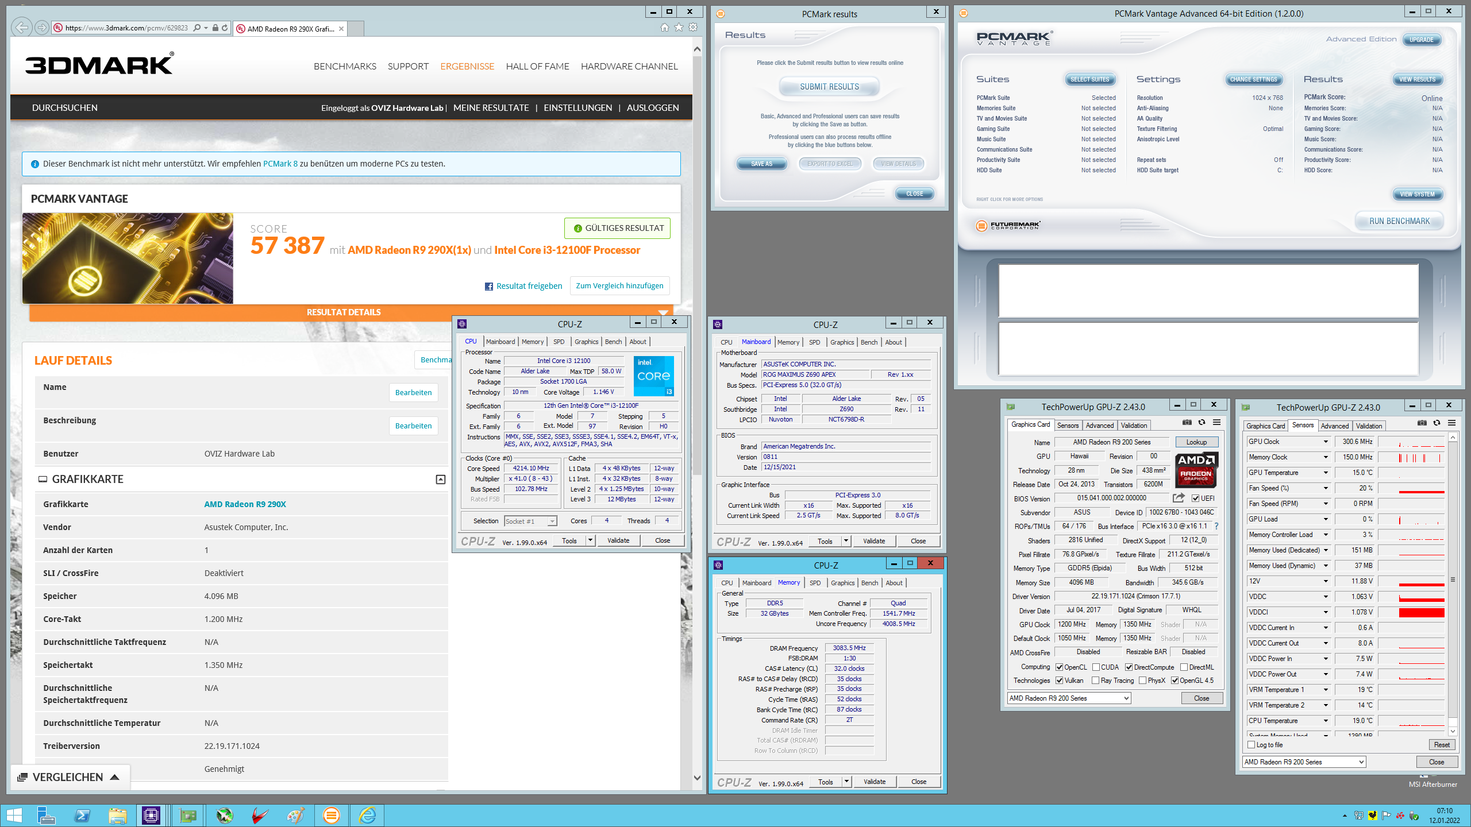Image resolution: width=1471 pixels, height=827 pixels.
Task: Enable Log to file in GPU-Z Sensors
Action: click(1251, 745)
